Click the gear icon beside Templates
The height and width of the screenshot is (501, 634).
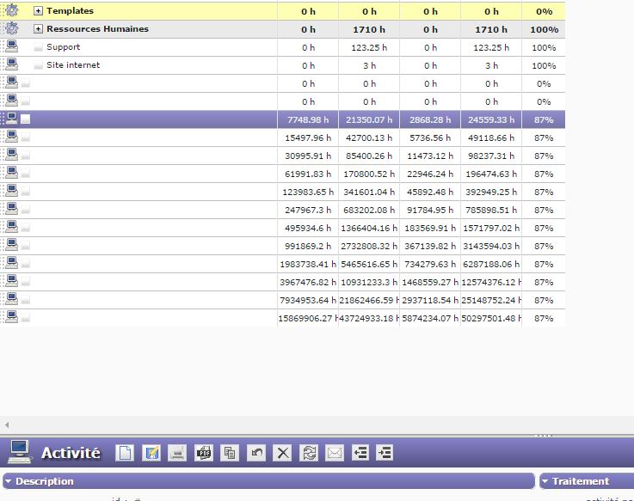[11, 11]
